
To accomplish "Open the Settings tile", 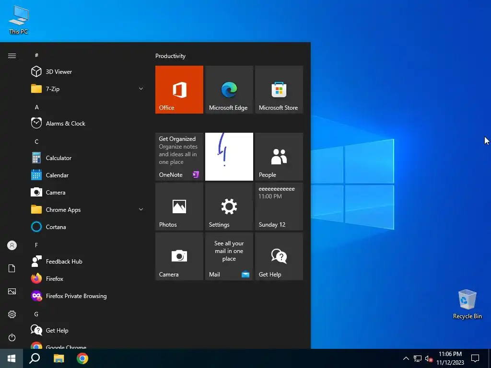I will tap(229, 207).
